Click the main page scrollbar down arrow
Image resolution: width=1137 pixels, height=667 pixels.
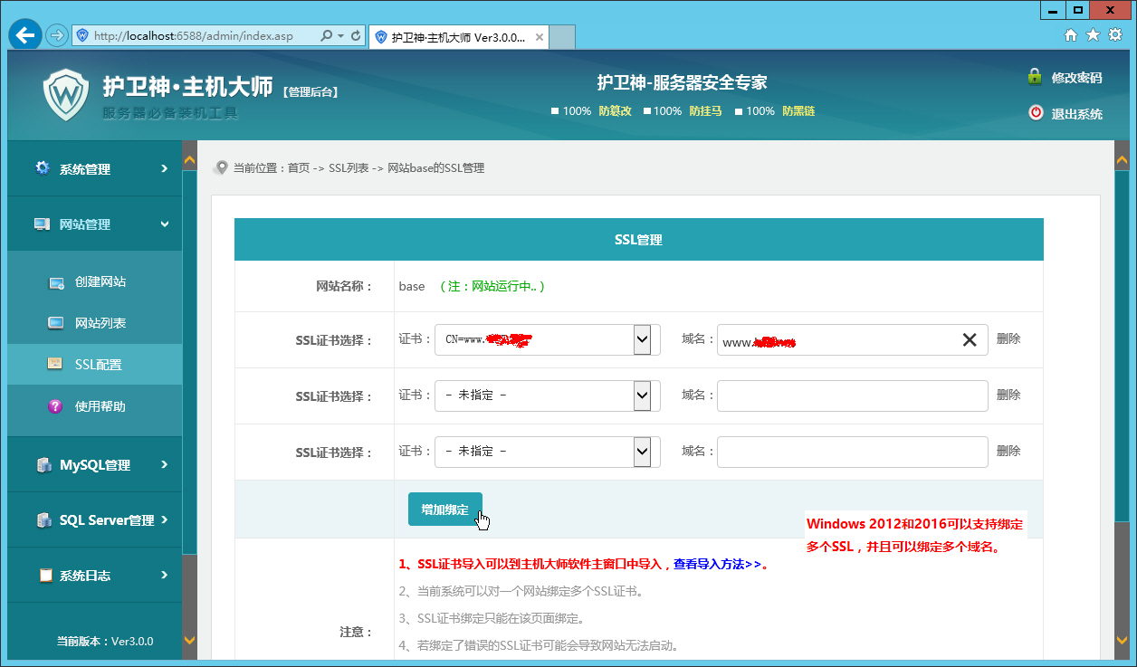(1121, 640)
